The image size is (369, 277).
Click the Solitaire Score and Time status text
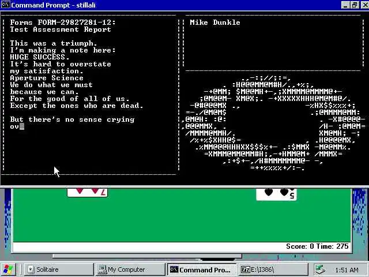(317, 246)
